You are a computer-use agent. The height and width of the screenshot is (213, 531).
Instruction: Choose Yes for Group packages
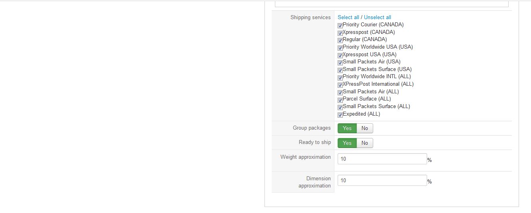(x=347, y=128)
